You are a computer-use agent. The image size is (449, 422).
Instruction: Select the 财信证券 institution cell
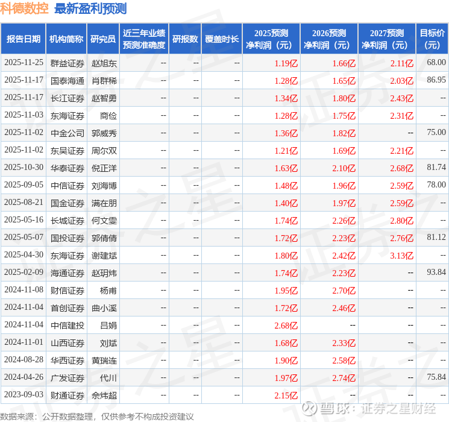pos(68,291)
